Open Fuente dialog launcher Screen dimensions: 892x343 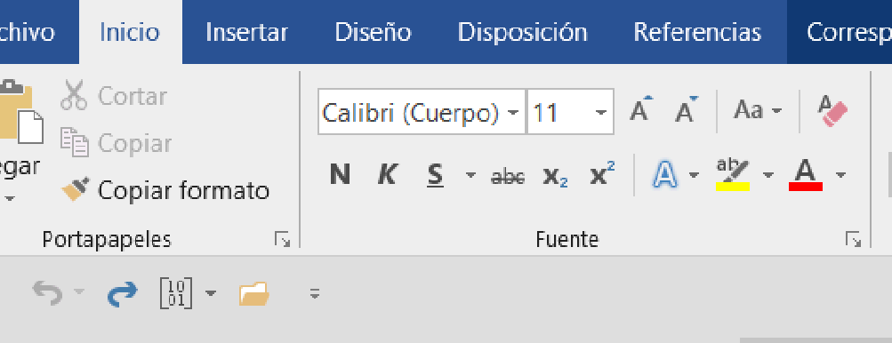(x=853, y=239)
